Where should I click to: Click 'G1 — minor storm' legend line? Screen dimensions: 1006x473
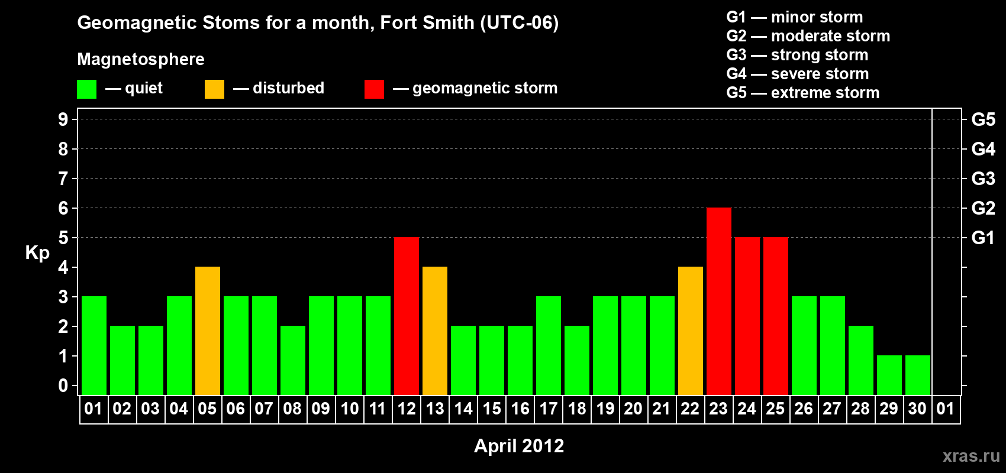coord(795,17)
